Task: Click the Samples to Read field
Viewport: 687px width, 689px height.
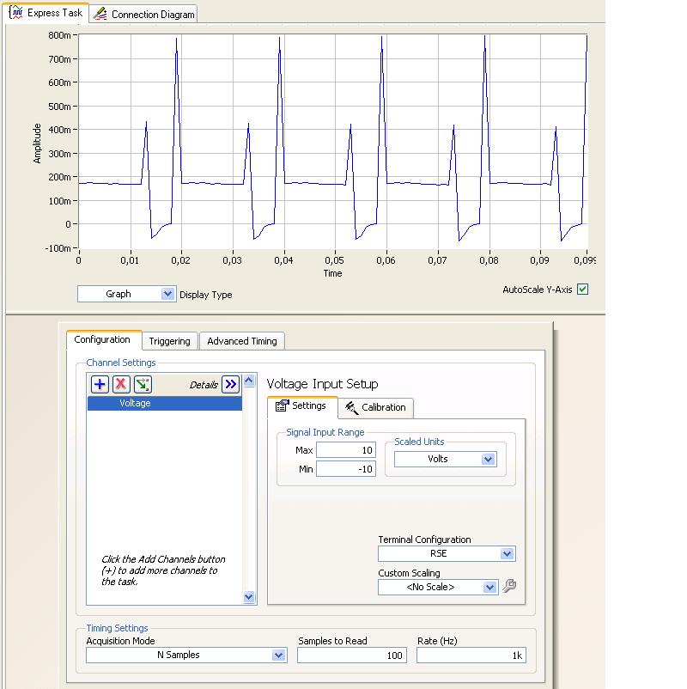Action: pos(353,655)
